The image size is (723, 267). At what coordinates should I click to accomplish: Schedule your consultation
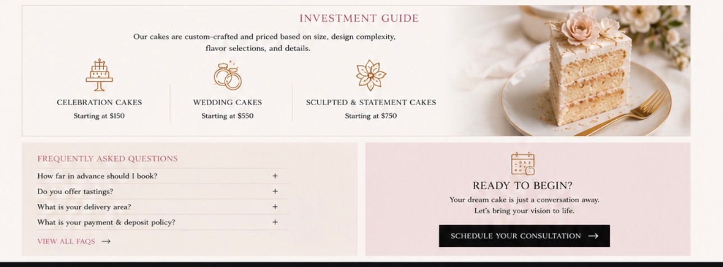tap(524, 236)
